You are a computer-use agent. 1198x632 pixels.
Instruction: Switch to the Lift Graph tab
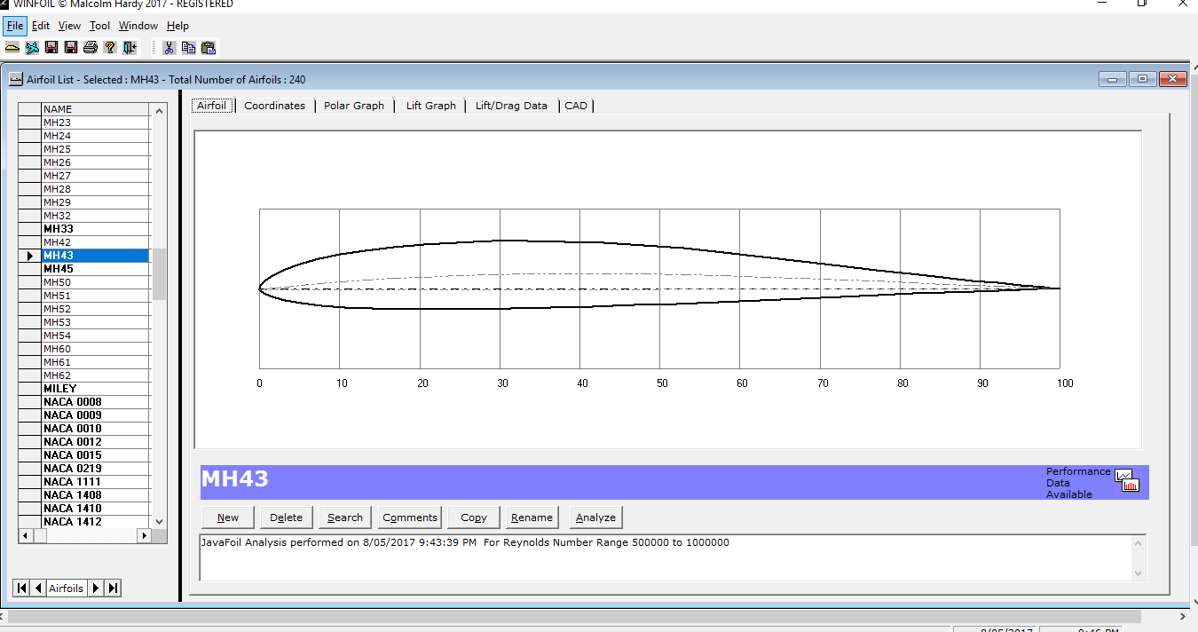pos(430,105)
